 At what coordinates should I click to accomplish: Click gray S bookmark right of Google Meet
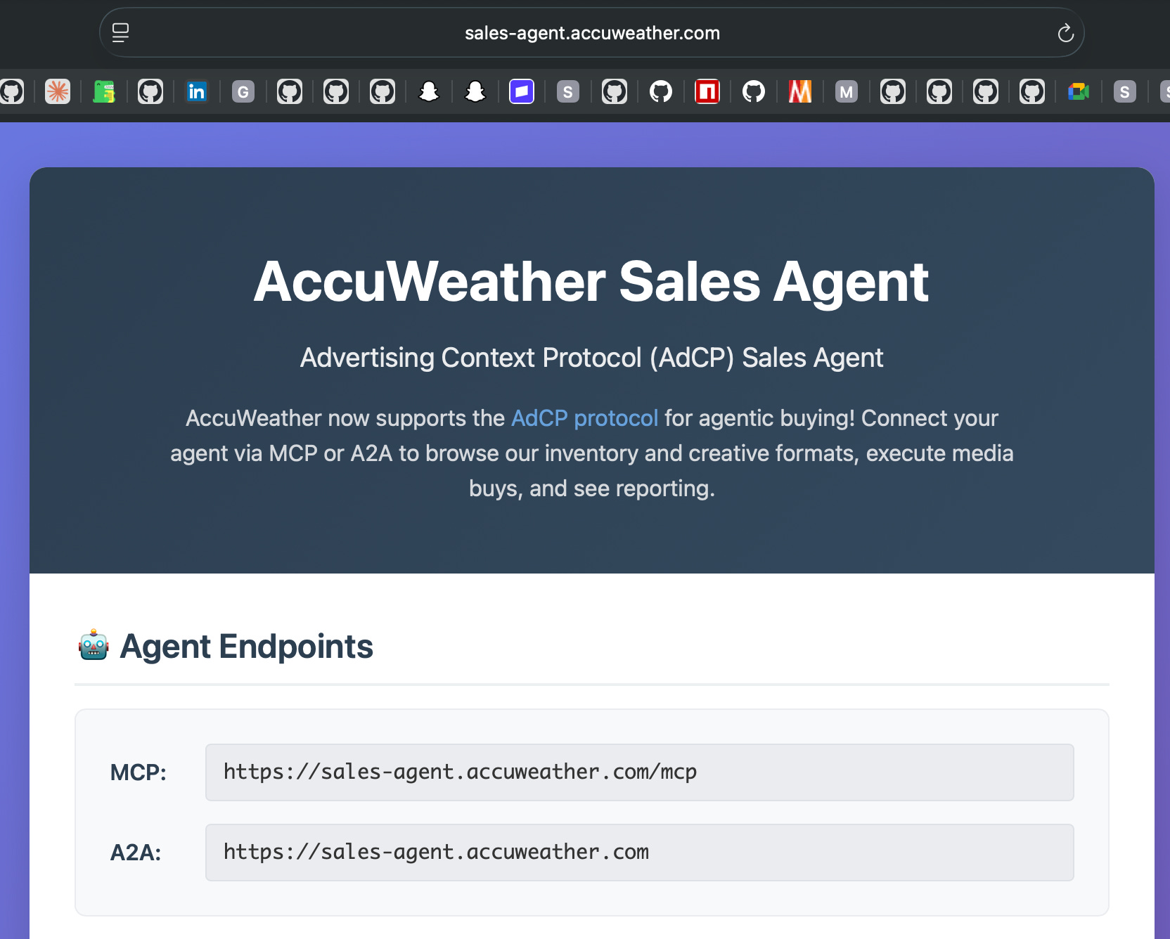[1125, 91]
